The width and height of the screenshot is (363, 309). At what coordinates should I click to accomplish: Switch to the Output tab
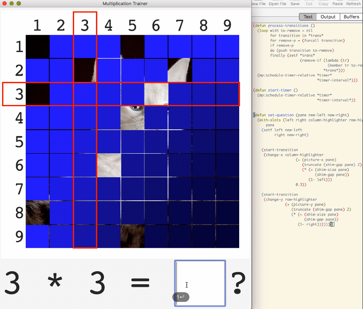pyautogui.click(x=328, y=17)
